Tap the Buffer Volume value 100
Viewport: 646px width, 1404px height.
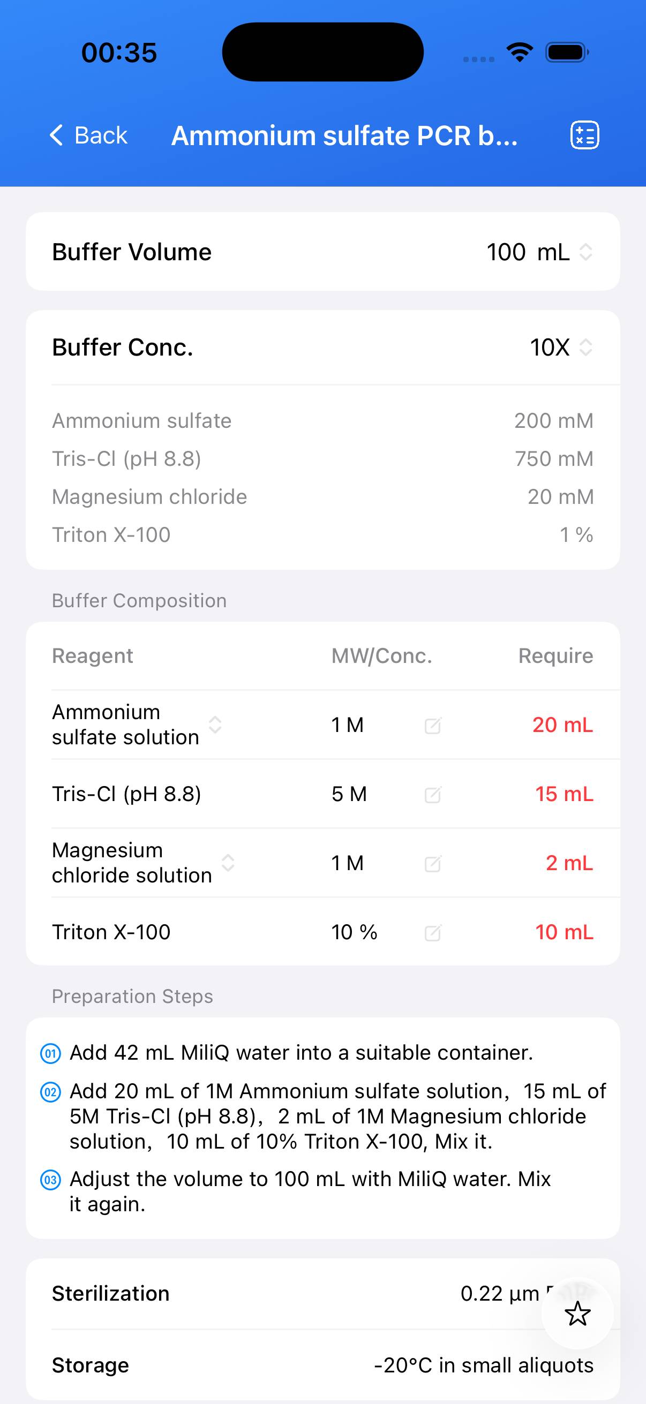click(505, 252)
